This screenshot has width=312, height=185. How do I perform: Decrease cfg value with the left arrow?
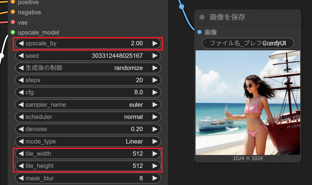pyautogui.click(x=21, y=92)
